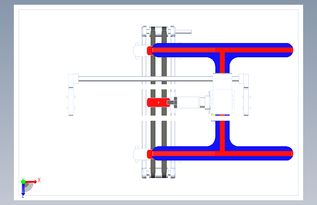Click the blue Z axis arrow of the triad
Screen dimensions: 317x205
[23, 190]
